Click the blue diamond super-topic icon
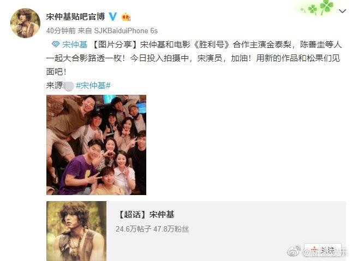The height and width of the screenshot is (261, 352). coord(56,44)
